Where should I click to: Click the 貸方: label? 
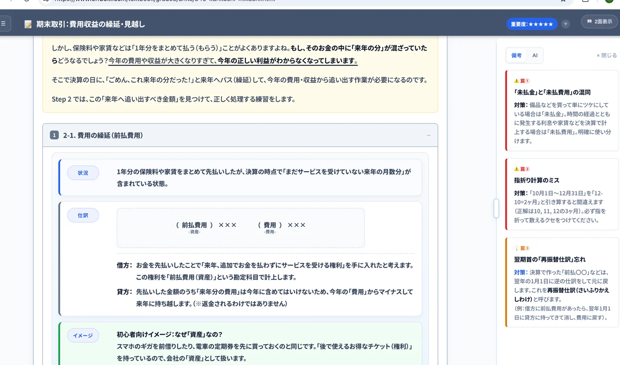pos(124,292)
